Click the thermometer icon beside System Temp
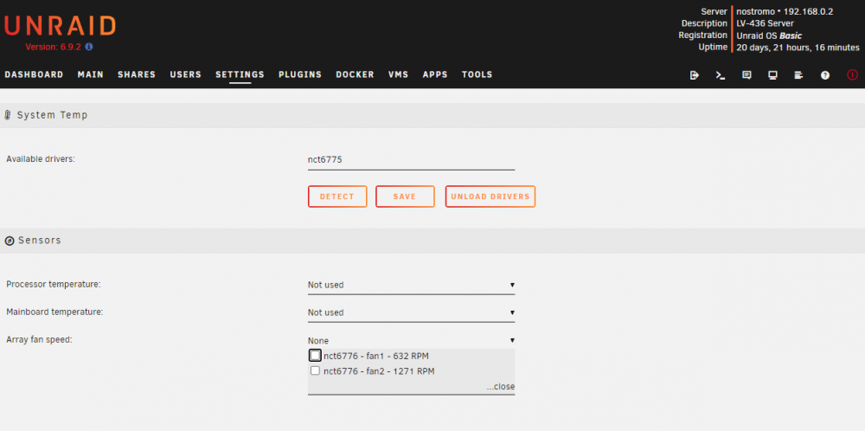This screenshot has width=865, height=431. (x=8, y=115)
